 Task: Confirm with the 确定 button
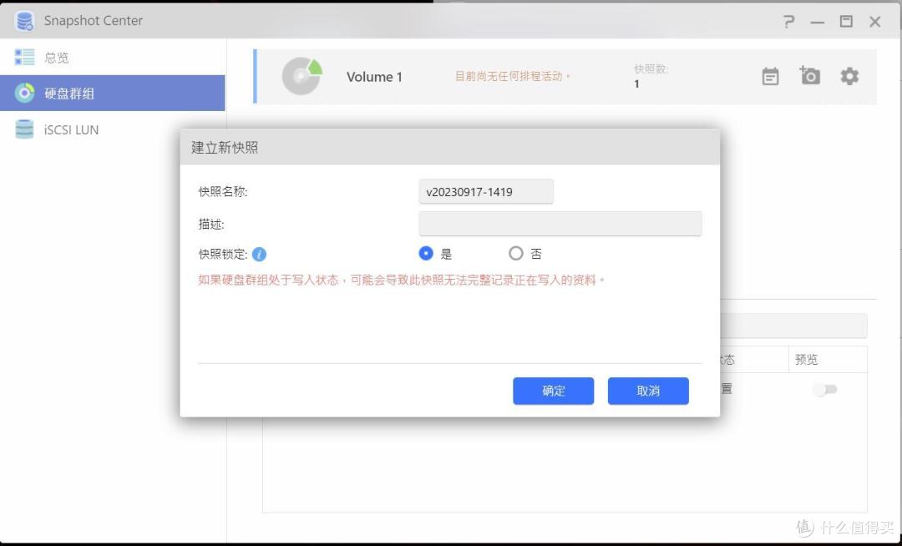(x=554, y=391)
